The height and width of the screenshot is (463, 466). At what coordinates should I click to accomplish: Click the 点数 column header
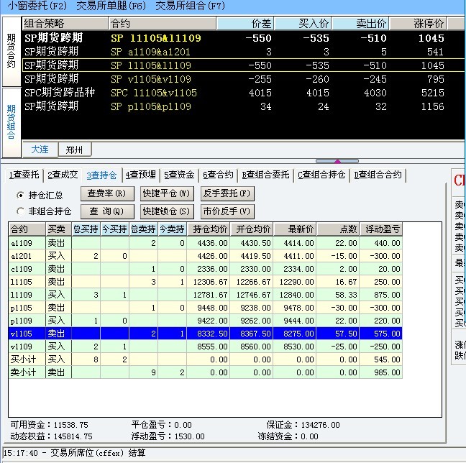[338, 229]
